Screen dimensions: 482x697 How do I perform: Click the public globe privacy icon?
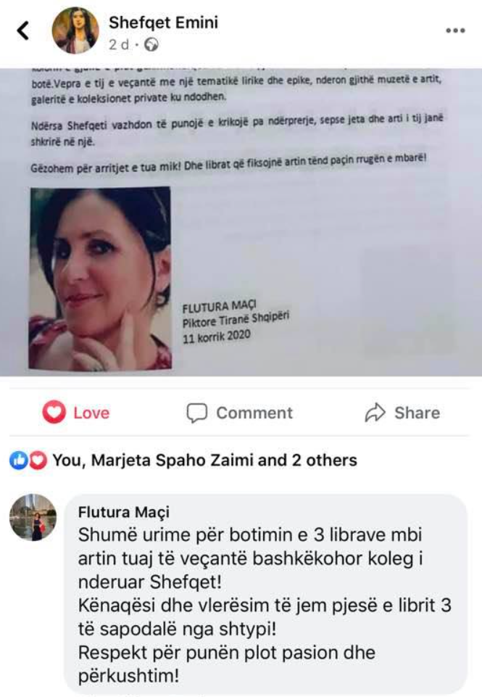pos(151,45)
